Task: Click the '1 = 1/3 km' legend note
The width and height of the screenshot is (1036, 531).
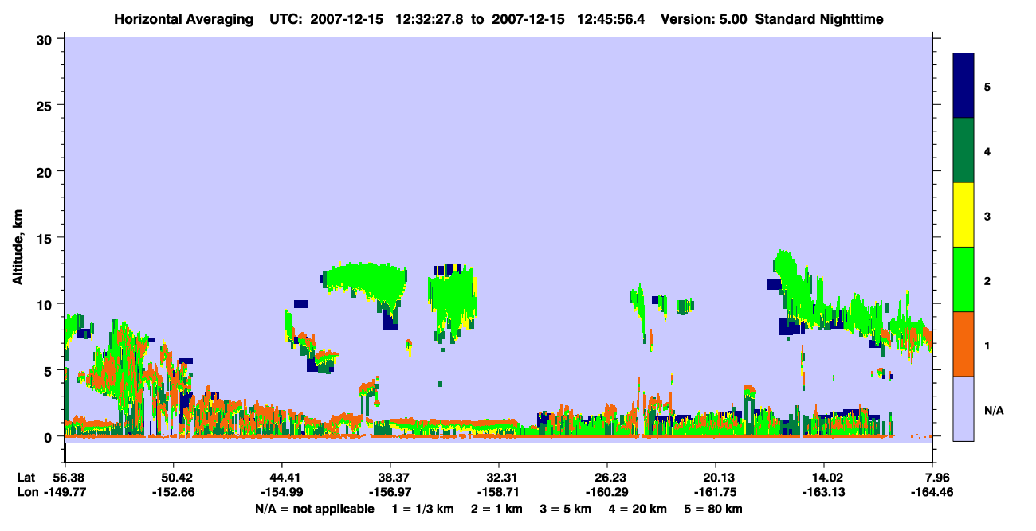Action: click(x=422, y=509)
